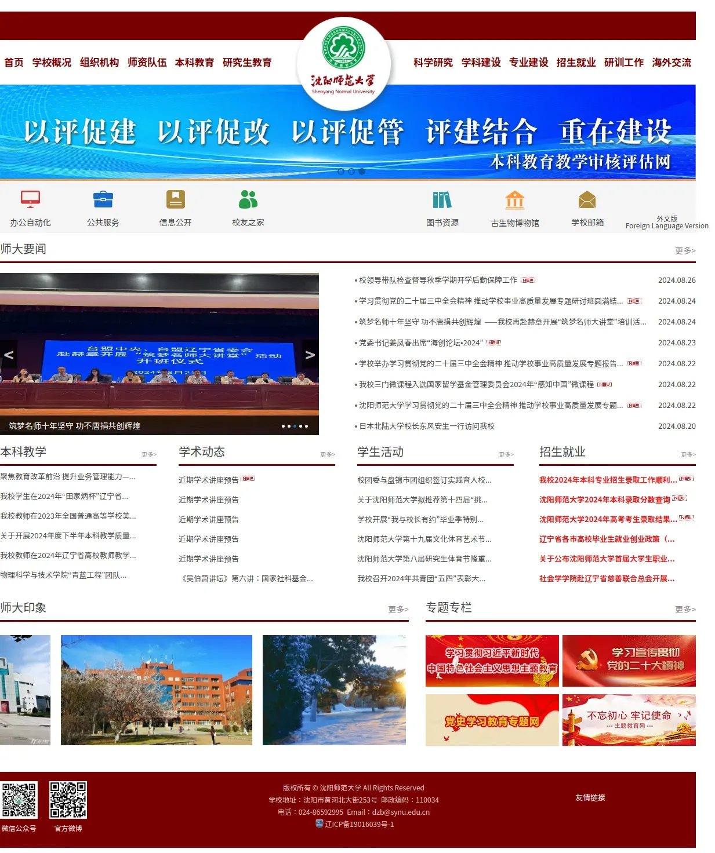Click 更多> next to 学生活动
The height and width of the screenshot is (853, 715).
click(x=506, y=454)
